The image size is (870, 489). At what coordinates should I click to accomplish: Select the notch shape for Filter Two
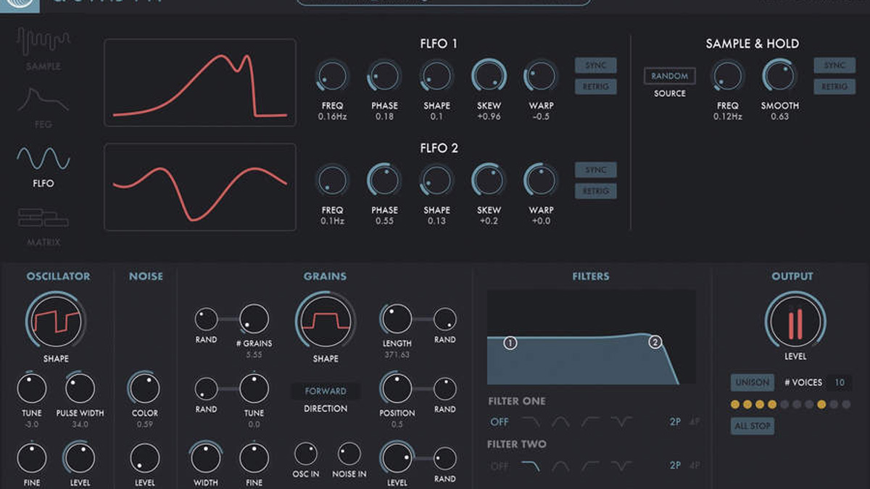pos(620,465)
